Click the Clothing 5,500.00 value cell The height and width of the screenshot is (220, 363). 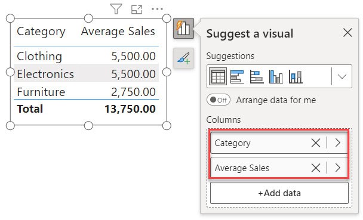pos(134,56)
